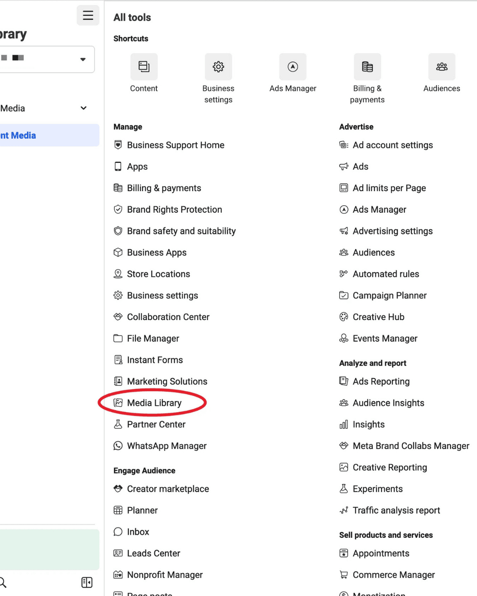Open Nonprofit Manager
Image resolution: width=477 pixels, height=596 pixels.
(x=165, y=575)
